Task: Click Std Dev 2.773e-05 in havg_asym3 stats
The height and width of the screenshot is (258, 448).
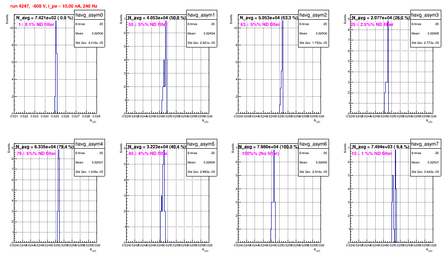Action: pos(425,43)
